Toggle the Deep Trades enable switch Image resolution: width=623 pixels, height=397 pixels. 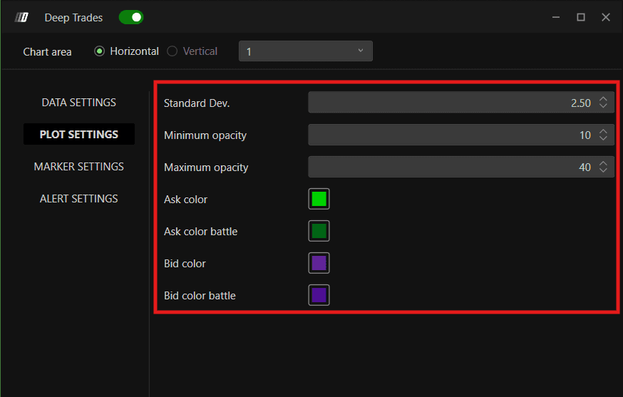(131, 18)
